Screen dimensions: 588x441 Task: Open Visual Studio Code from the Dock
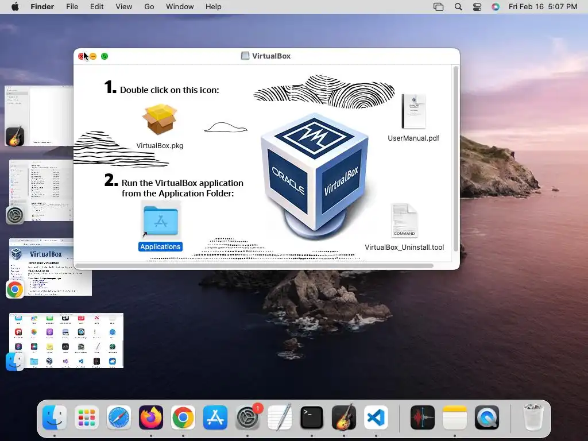[x=376, y=417]
